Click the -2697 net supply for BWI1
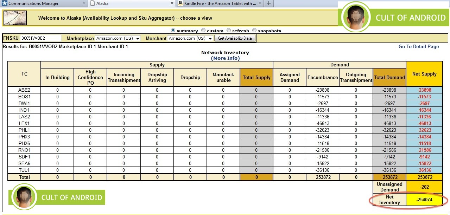This screenshot has width=450, height=215. (x=424, y=103)
